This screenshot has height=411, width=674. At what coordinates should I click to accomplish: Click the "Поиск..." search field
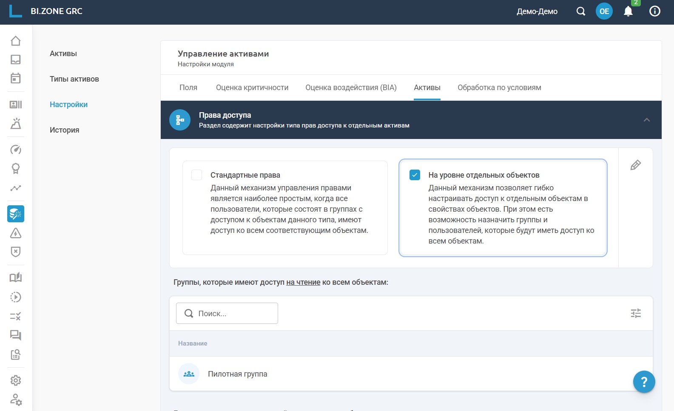pos(227,313)
